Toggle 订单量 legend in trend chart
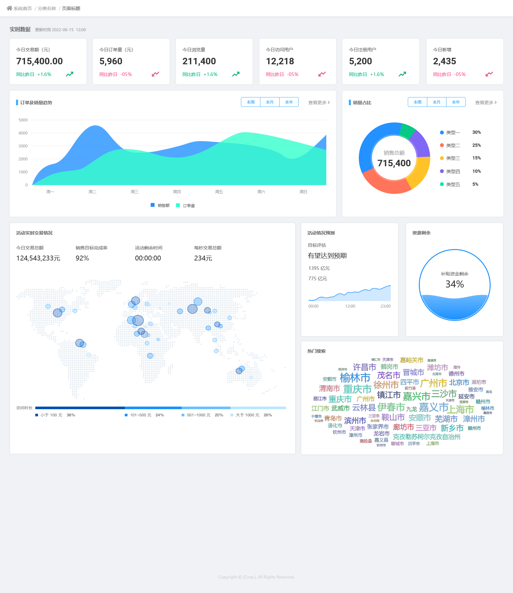The image size is (513, 593). [x=185, y=205]
